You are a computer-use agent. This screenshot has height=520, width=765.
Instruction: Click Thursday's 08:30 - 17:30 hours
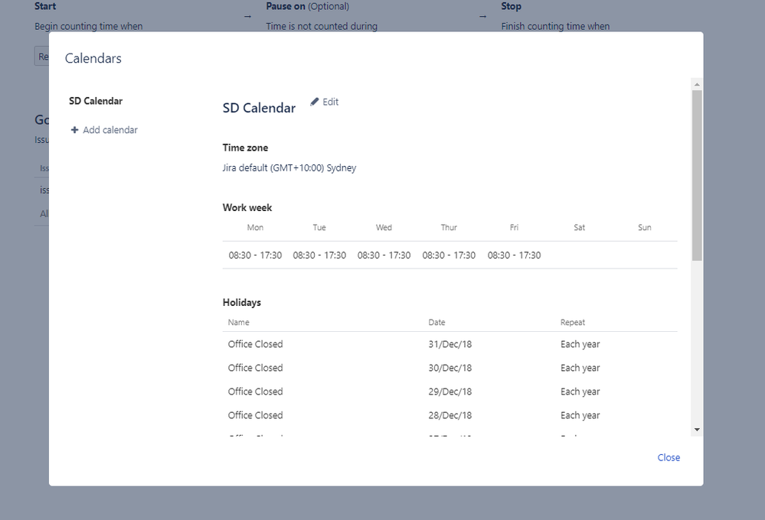pyautogui.click(x=449, y=255)
